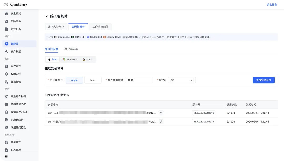This screenshot has height=161, width=284.
Task: Click the 退出登录 link
Action: [272, 5]
